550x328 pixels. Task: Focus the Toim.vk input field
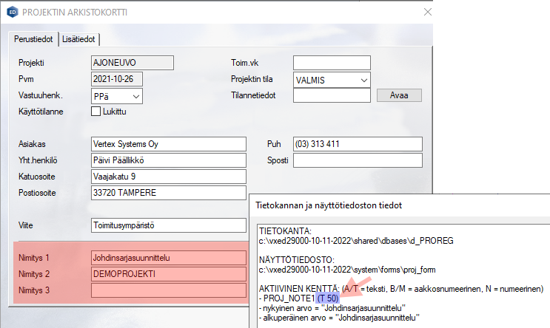click(331, 63)
